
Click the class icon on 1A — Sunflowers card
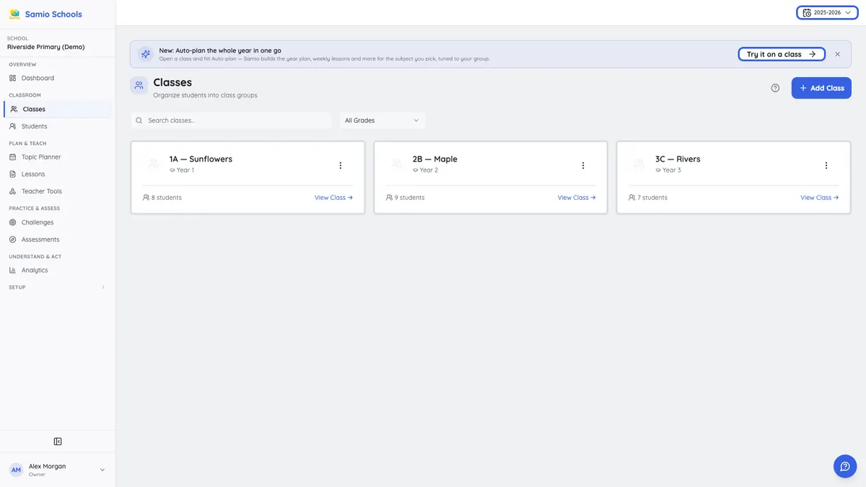(153, 164)
